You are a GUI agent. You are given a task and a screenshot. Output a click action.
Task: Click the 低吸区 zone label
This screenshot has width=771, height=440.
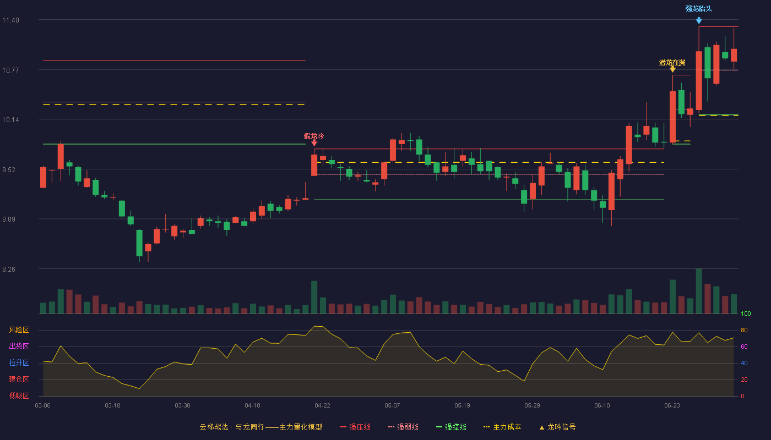[19, 395]
